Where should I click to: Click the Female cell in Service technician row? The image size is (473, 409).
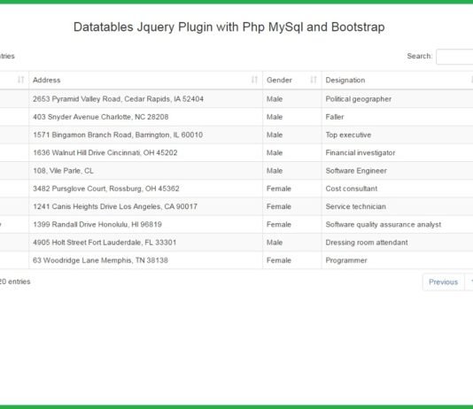(292, 206)
